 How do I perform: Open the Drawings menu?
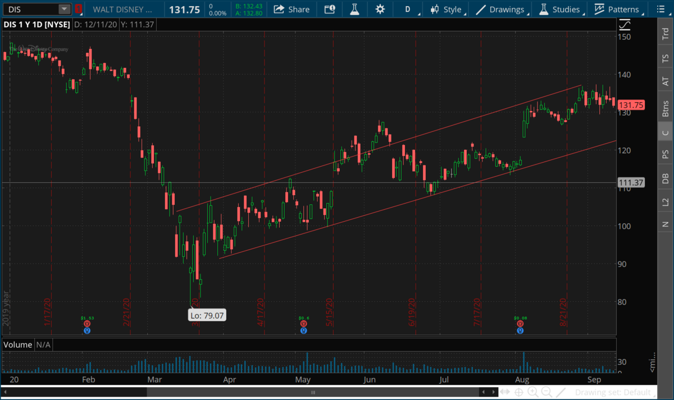coord(500,9)
